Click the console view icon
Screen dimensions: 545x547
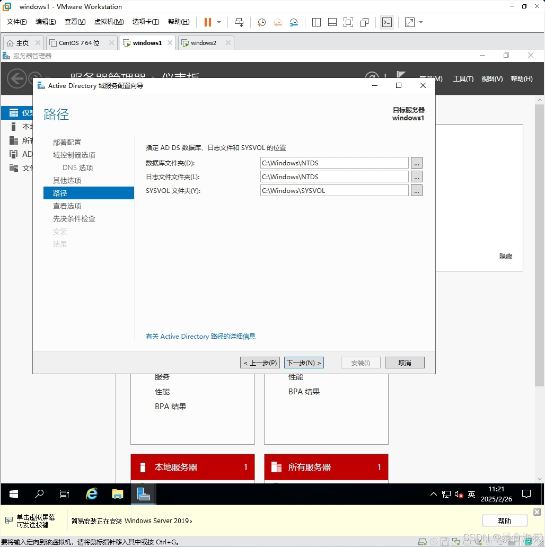point(387,22)
